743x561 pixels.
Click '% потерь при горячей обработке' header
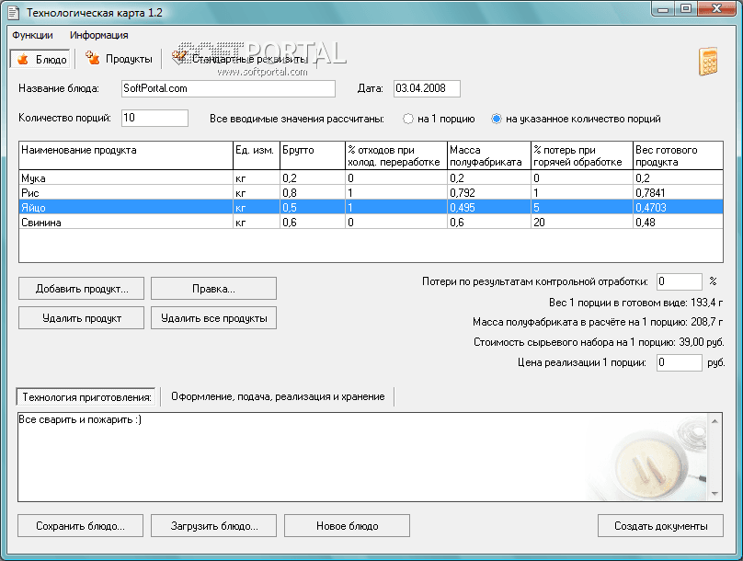coord(582,155)
